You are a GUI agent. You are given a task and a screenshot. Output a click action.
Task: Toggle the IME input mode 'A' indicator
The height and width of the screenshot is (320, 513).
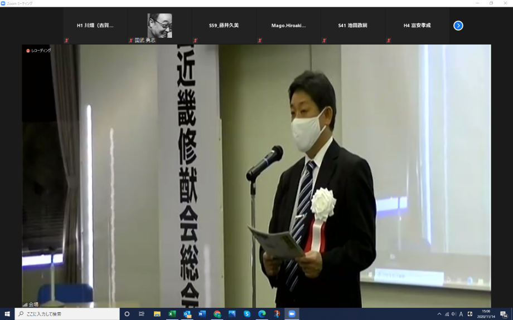461,314
